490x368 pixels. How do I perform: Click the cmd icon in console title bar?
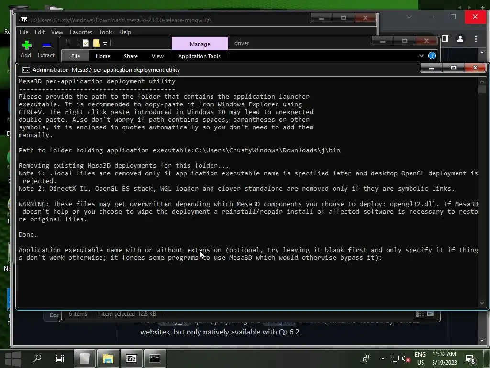(26, 70)
